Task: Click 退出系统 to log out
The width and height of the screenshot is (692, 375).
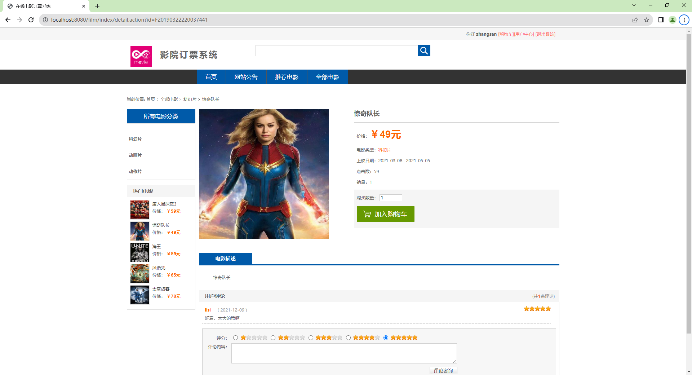Action: (x=545, y=34)
